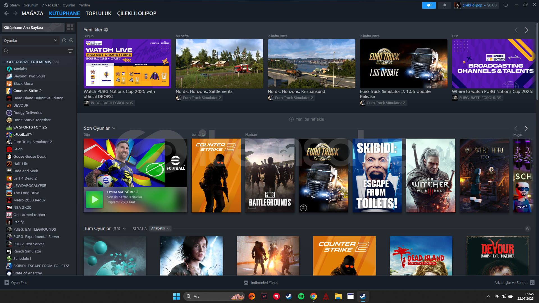Toggle ready-to-play filter icon
Image resolution: width=539 pixels, height=303 pixels.
click(71, 40)
